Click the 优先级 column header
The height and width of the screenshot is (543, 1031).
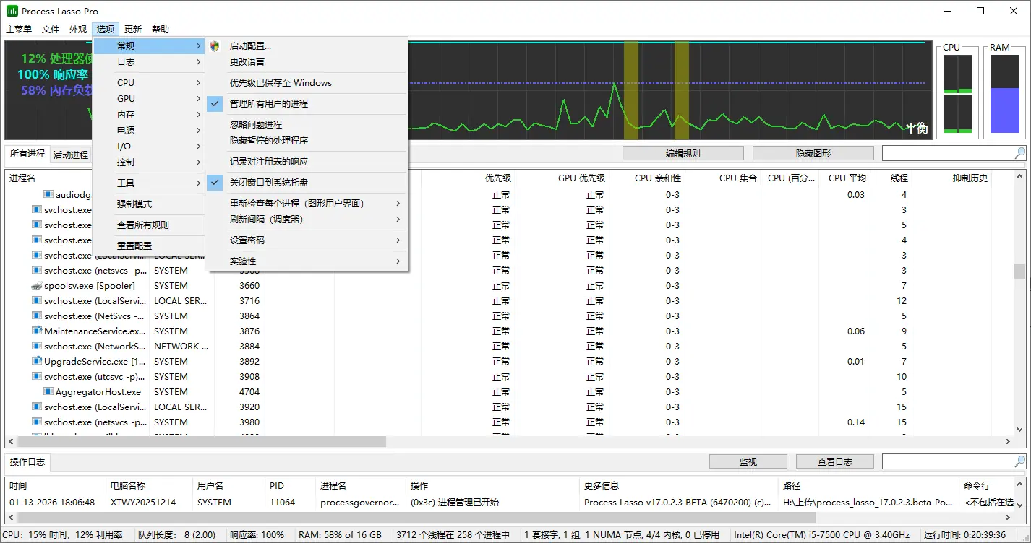(497, 178)
